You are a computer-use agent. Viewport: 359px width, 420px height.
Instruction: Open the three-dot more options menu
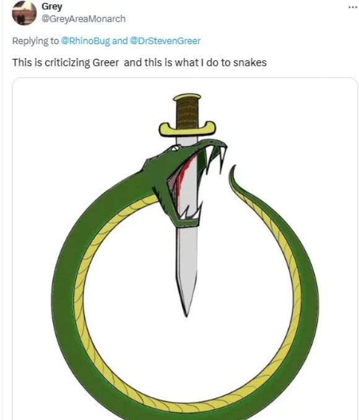pyautogui.click(x=353, y=7)
